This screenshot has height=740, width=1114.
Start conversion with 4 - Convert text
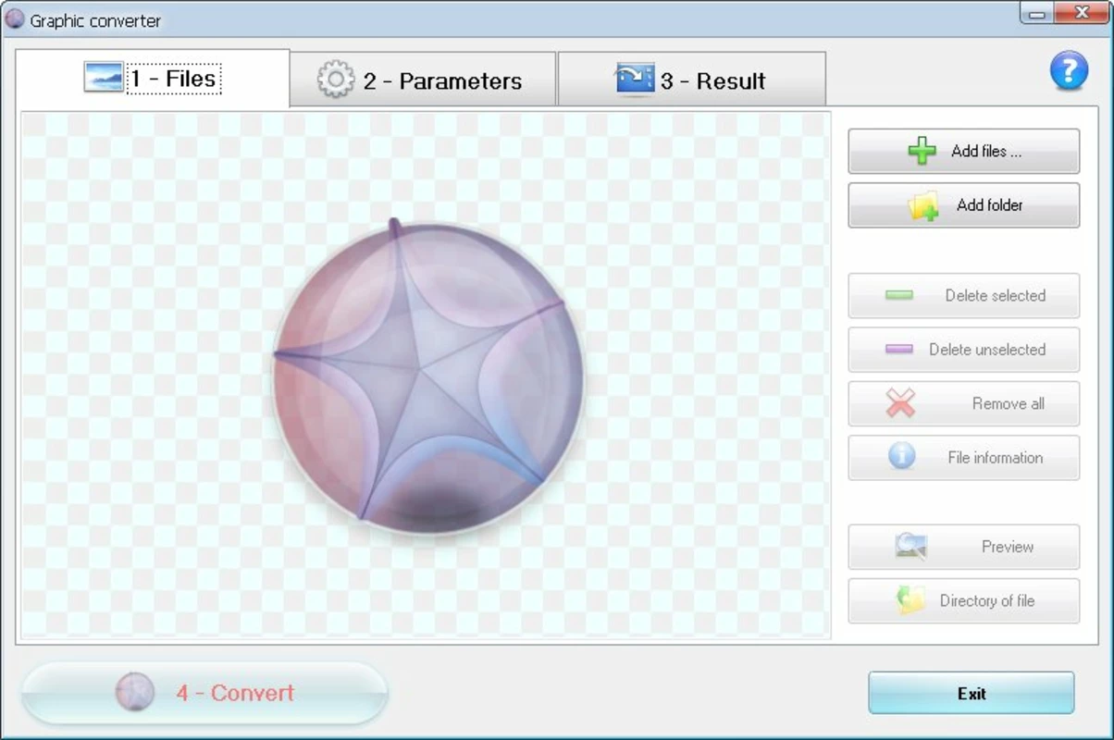(235, 692)
